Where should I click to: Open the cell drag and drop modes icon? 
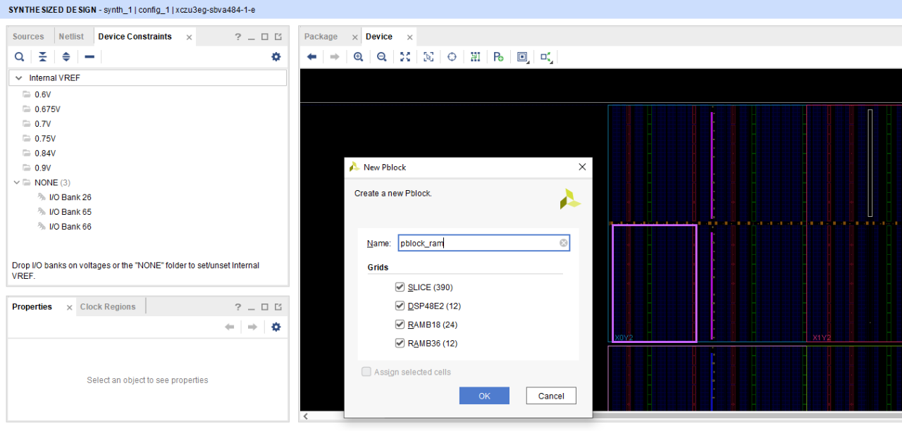click(522, 57)
